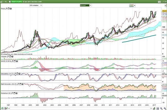The image size is (167, 110).
Task: Close the Precio panel
Action: pyautogui.click(x=11, y=9)
